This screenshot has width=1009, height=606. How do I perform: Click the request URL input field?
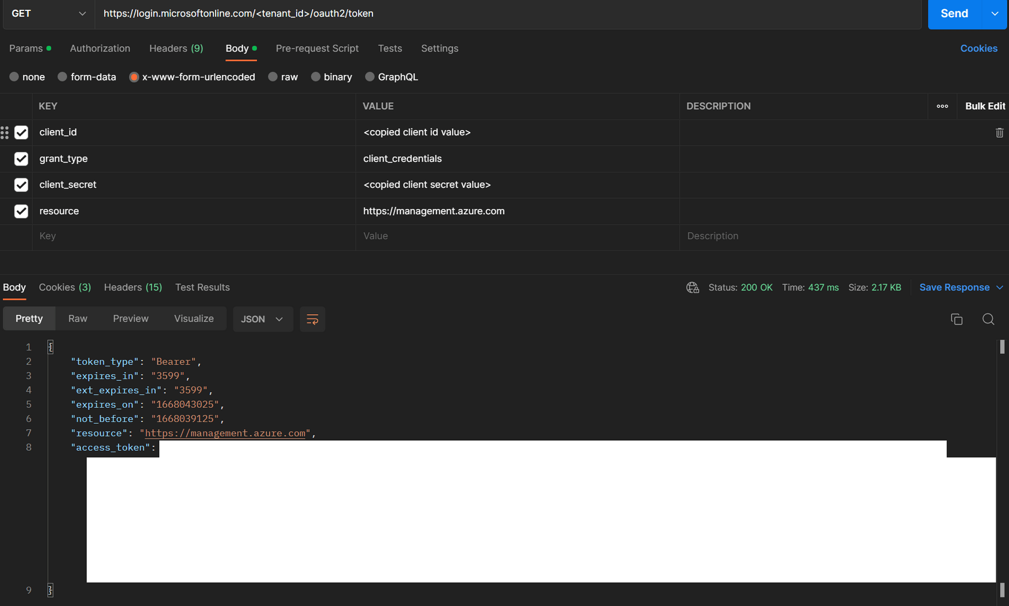tap(508, 13)
